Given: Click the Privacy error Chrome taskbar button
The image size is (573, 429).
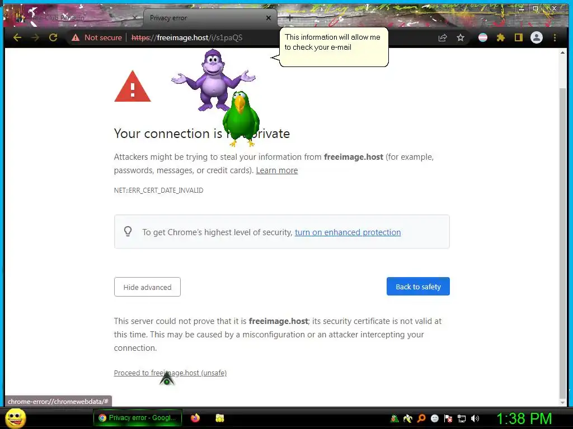Looking at the screenshot, I should 138,418.
